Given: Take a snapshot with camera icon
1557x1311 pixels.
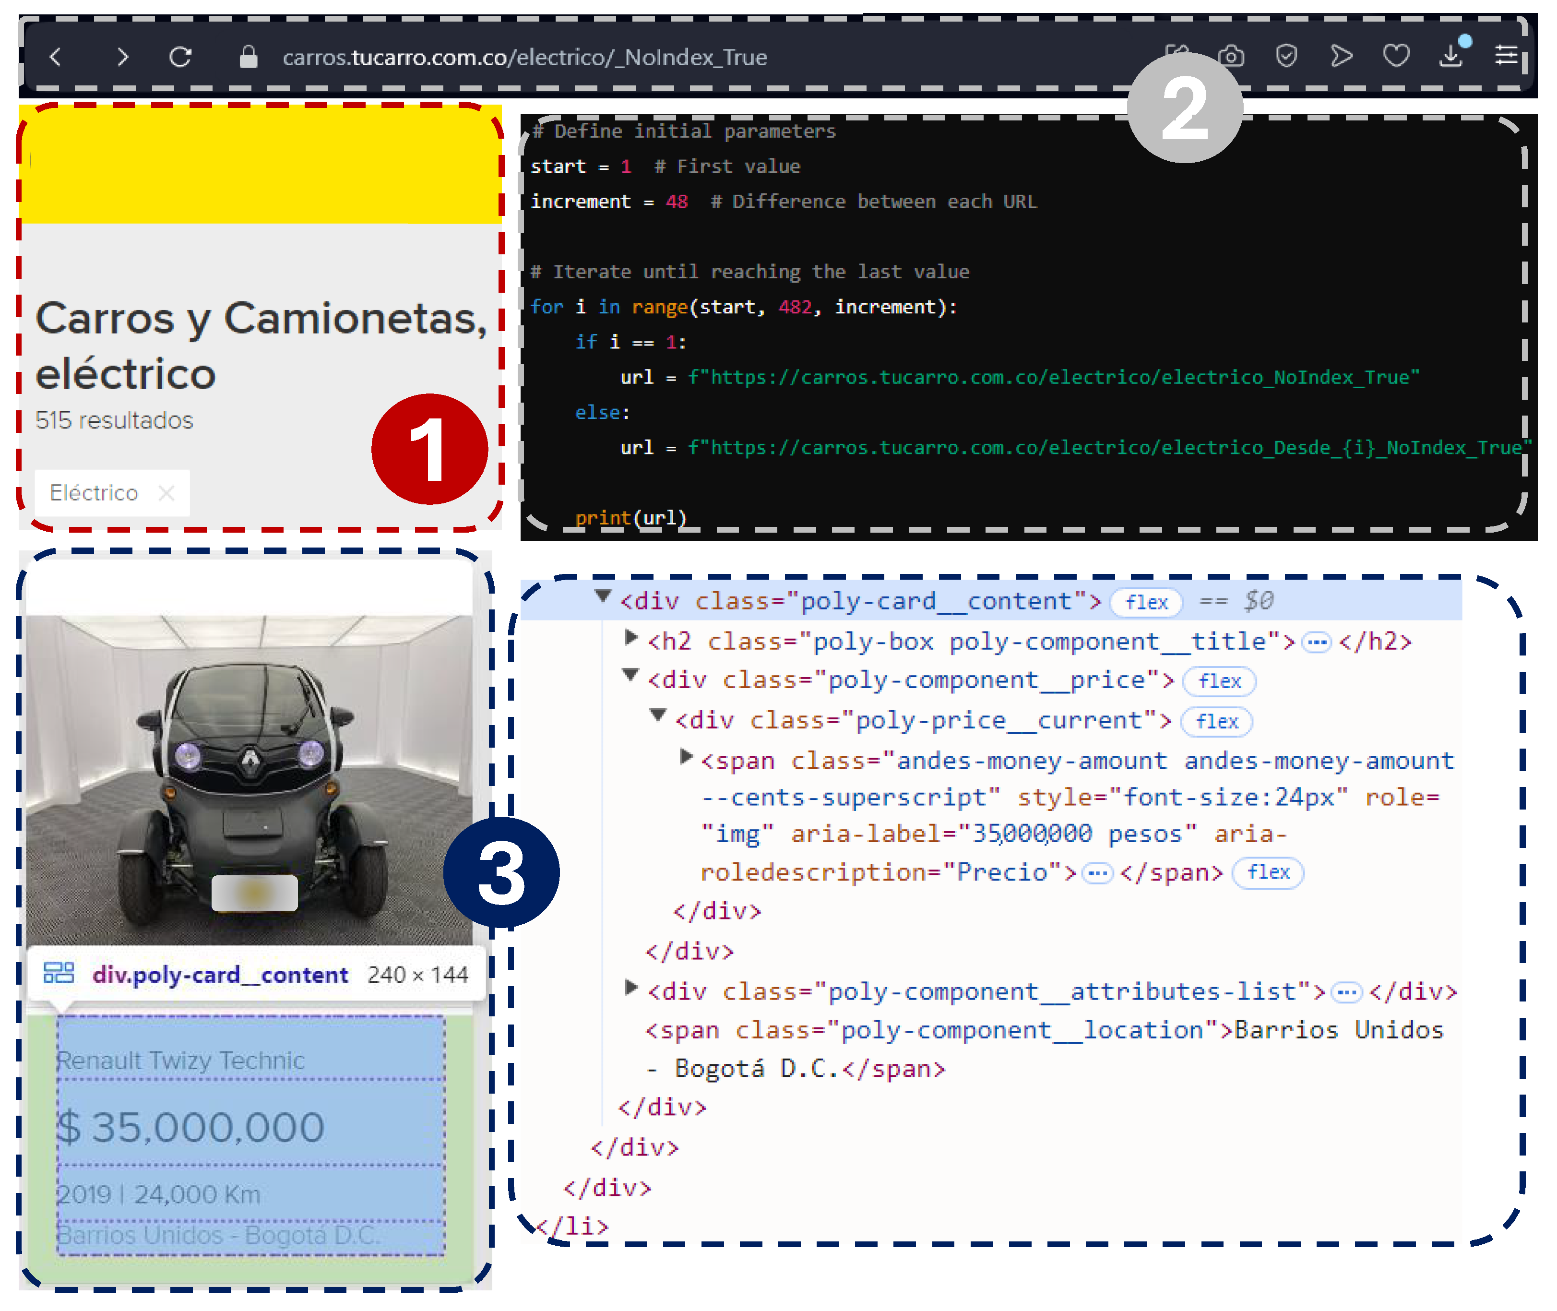Looking at the screenshot, I should [x=1231, y=57].
